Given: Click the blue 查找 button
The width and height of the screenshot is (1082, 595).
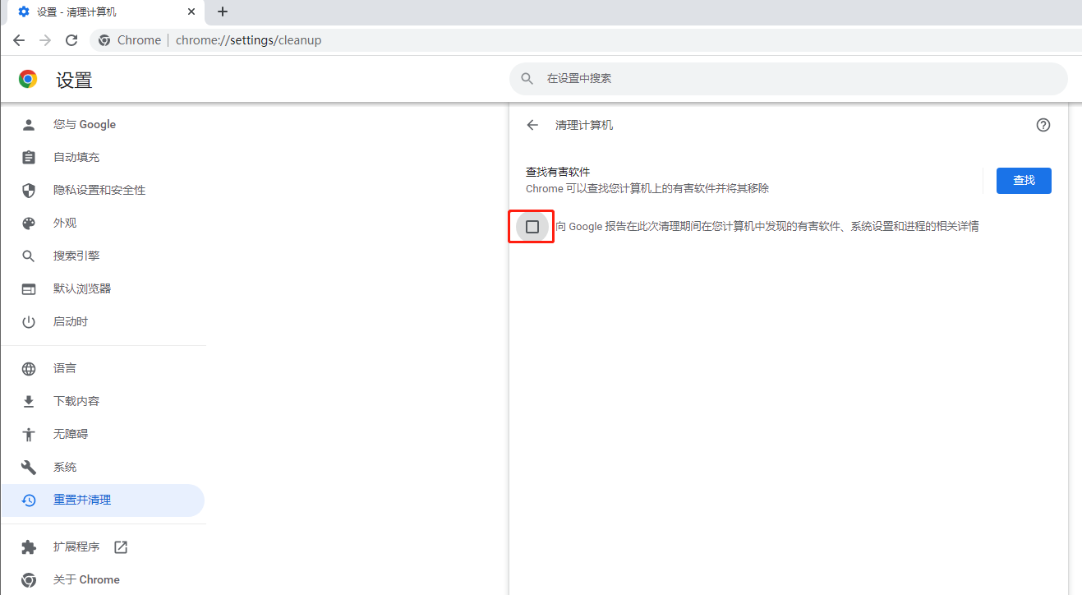Looking at the screenshot, I should [x=1023, y=181].
